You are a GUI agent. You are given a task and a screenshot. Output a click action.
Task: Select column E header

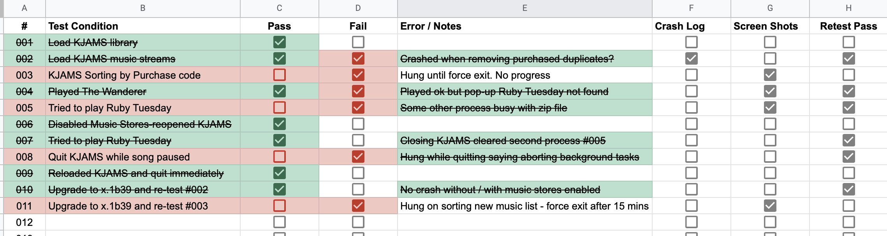point(524,8)
